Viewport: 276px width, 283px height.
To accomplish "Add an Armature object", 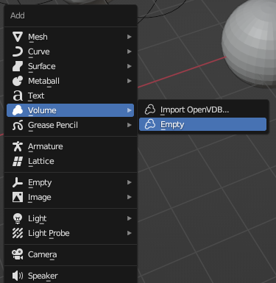I will (71, 146).
